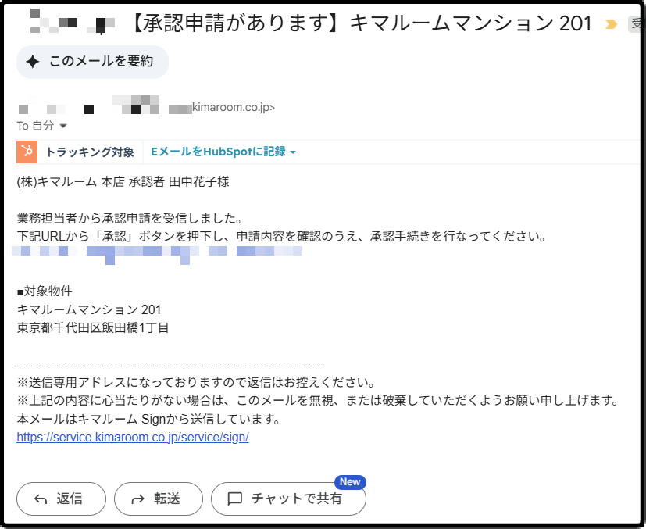Click the 'New' badge on chat share

point(350,481)
